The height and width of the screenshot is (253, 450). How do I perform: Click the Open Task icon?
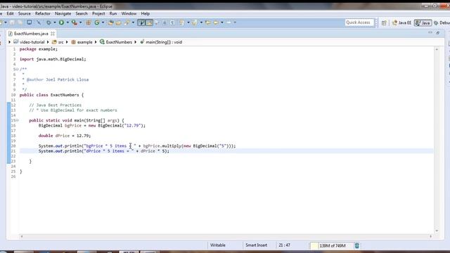click(x=118, y=22)
